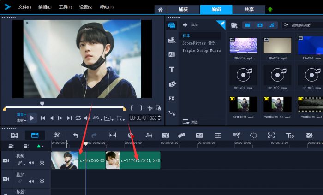Click the import media folder icon
Screen dimensions: 323x195
pos(234,25)
